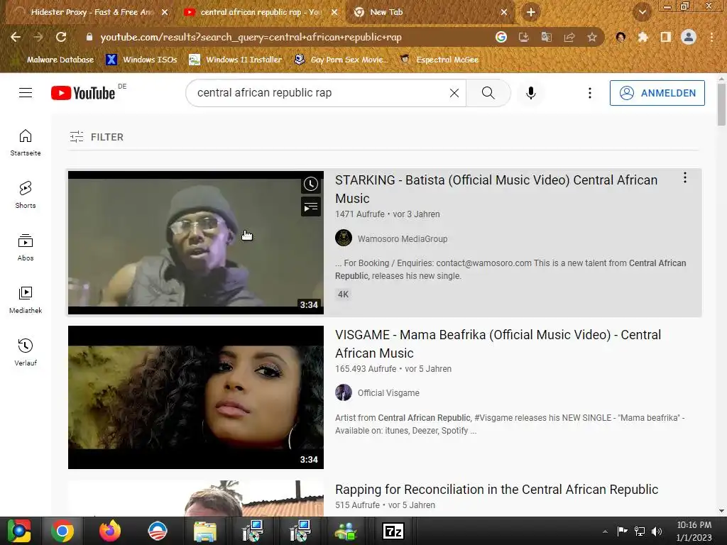Image resolution: width=727 pixels, height=545 pixels.
Task: Open STARKING - Batista video title link
Action: point(496,189)
